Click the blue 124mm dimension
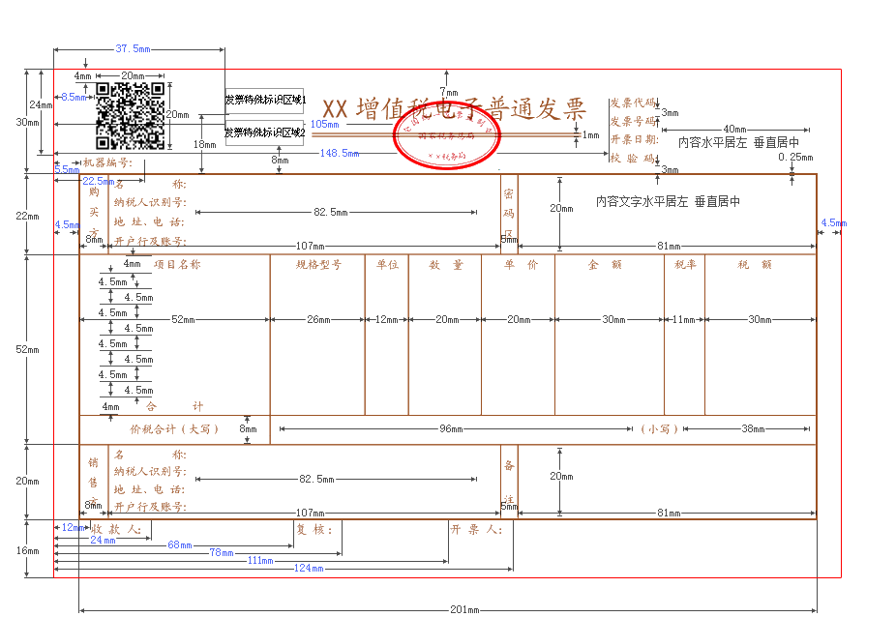896x617 pixels. (x=309, y=569)
